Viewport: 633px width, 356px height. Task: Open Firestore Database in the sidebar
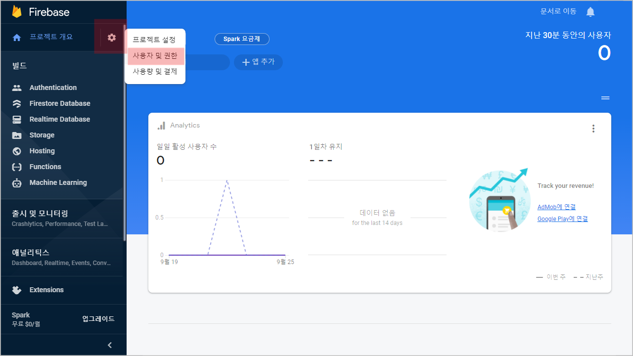(60, 103)
